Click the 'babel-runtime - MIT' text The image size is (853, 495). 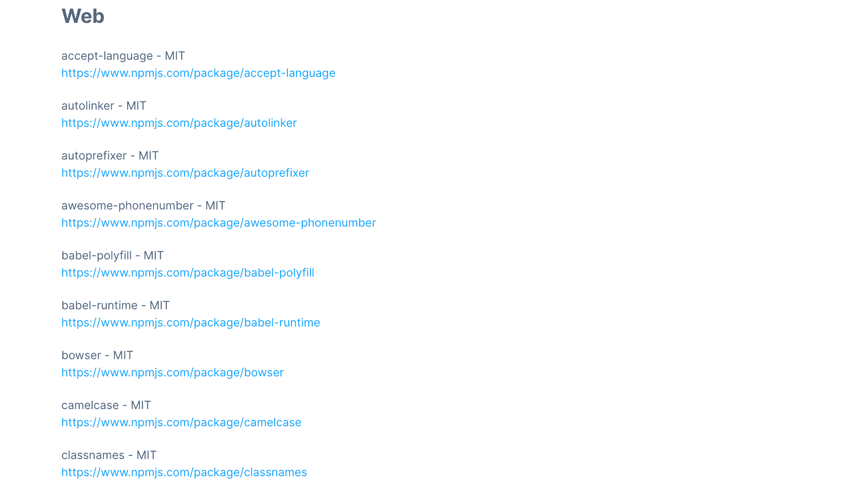tap(115, 306)
